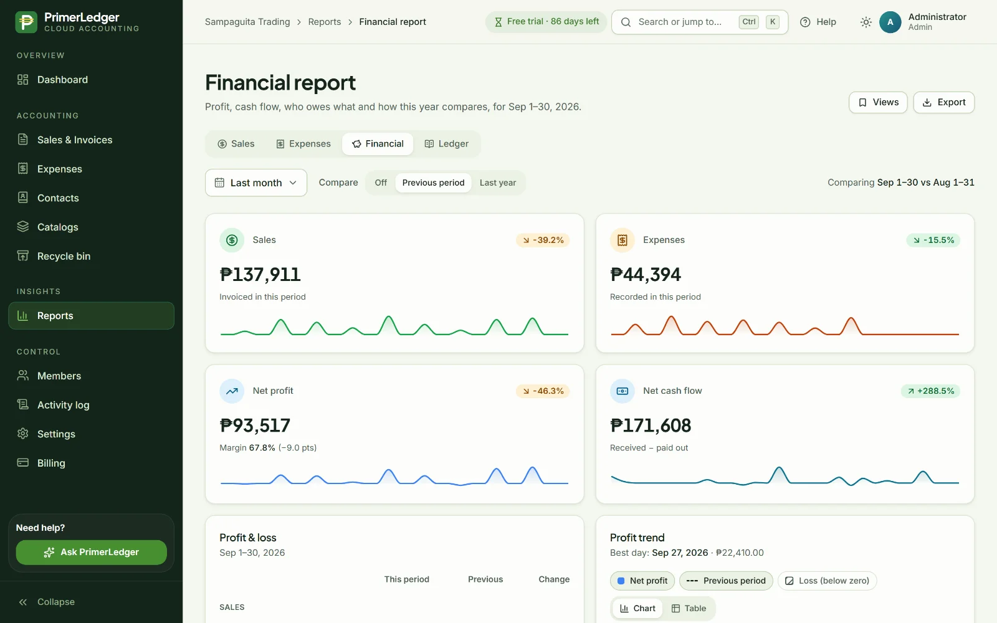Click the Net cash flow +288.5% badge
Viewport: 997px width, 623px height.
(930, 391)
